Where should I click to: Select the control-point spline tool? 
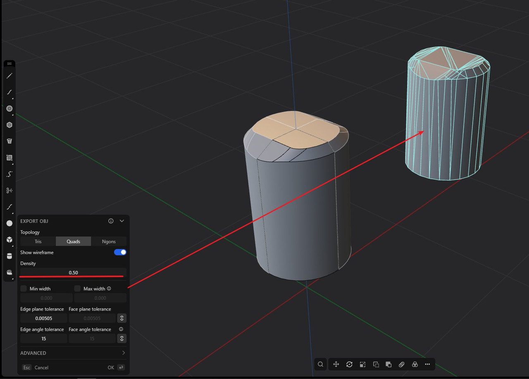click(10, 174)
